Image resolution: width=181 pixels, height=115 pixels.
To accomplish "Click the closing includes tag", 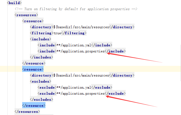I will click(x=41, y=57).
